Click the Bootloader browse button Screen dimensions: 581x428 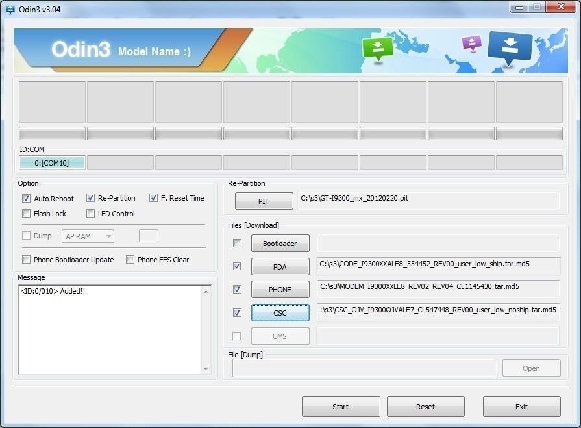pyautogui.click(x=280, y=244)
